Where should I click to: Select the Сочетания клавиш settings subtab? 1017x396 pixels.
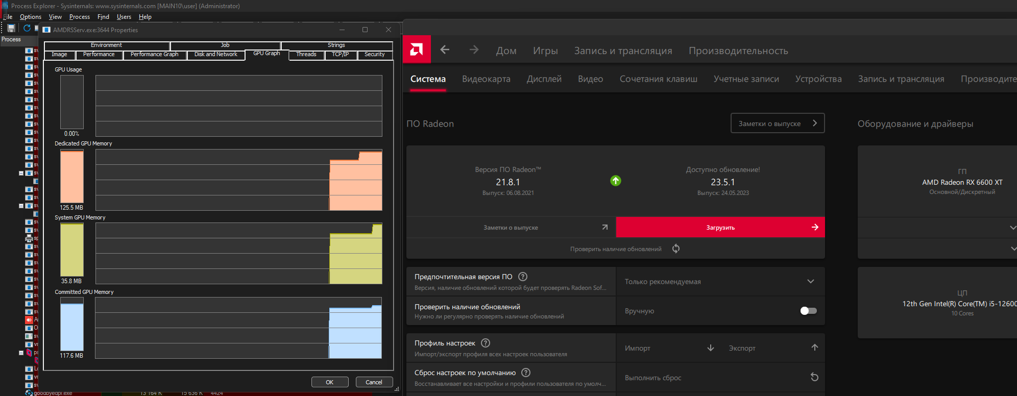[659, 79]
